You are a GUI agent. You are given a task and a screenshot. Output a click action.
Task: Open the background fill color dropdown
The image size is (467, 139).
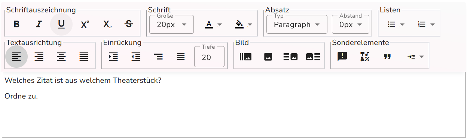(243, 24)
